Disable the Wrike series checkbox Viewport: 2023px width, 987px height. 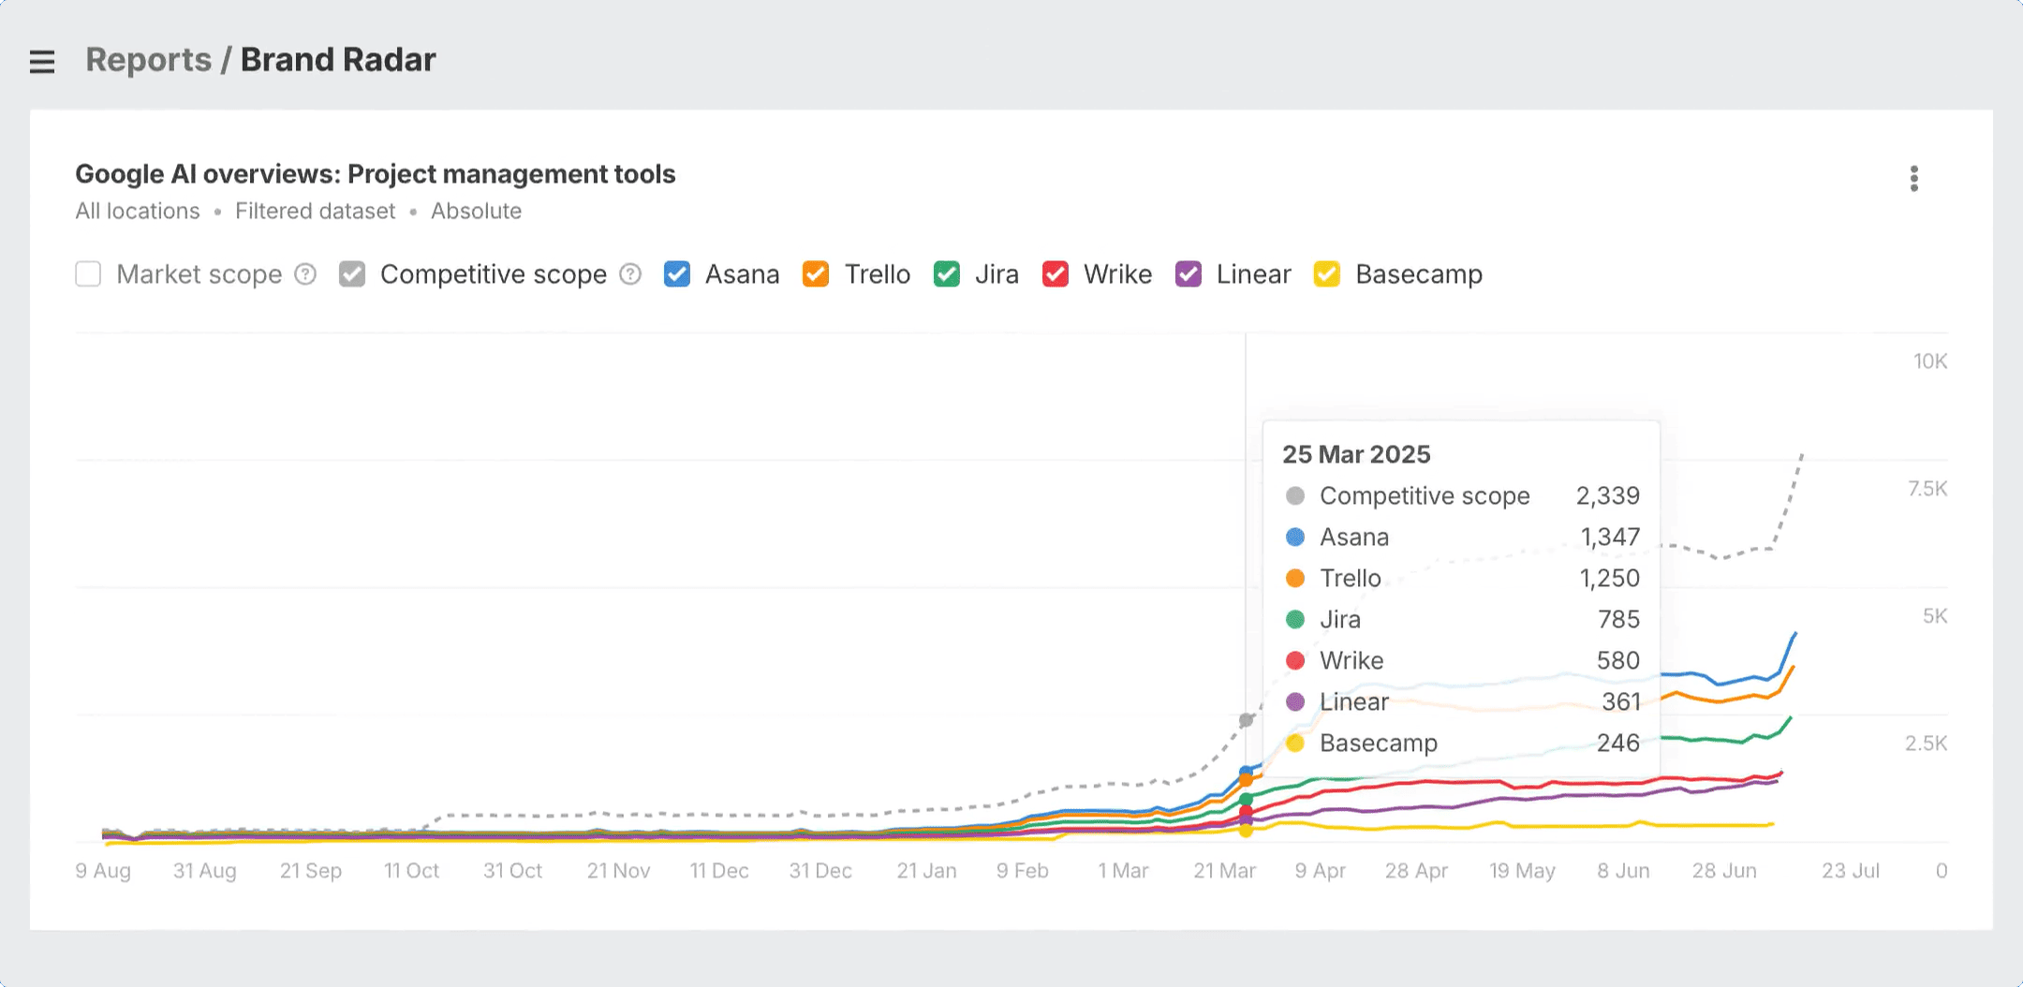coord(1056,274)
